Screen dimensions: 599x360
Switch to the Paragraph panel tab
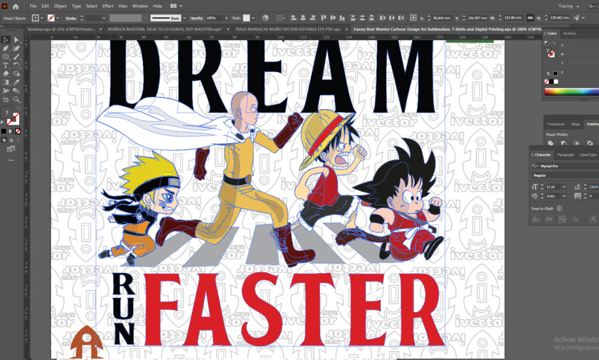point(565,155)
